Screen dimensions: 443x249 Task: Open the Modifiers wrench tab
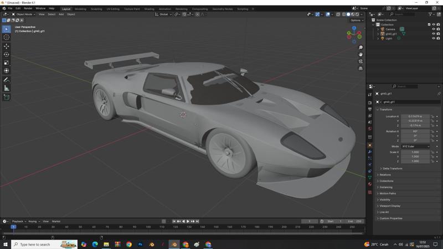click(370, 152)
